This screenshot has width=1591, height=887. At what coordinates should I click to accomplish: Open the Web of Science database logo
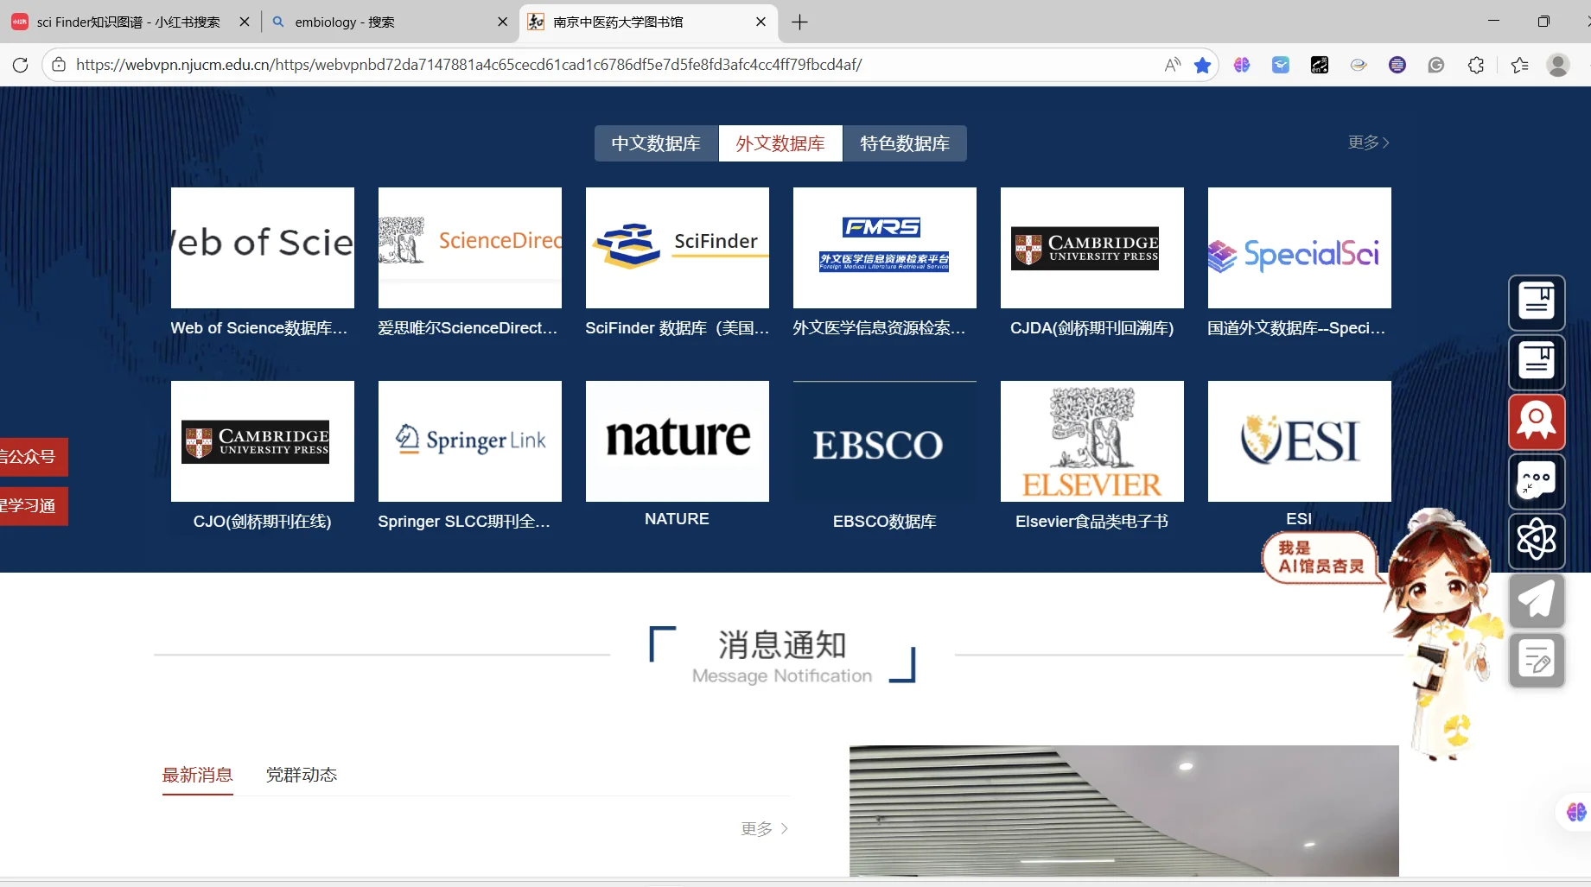(263, 248)
